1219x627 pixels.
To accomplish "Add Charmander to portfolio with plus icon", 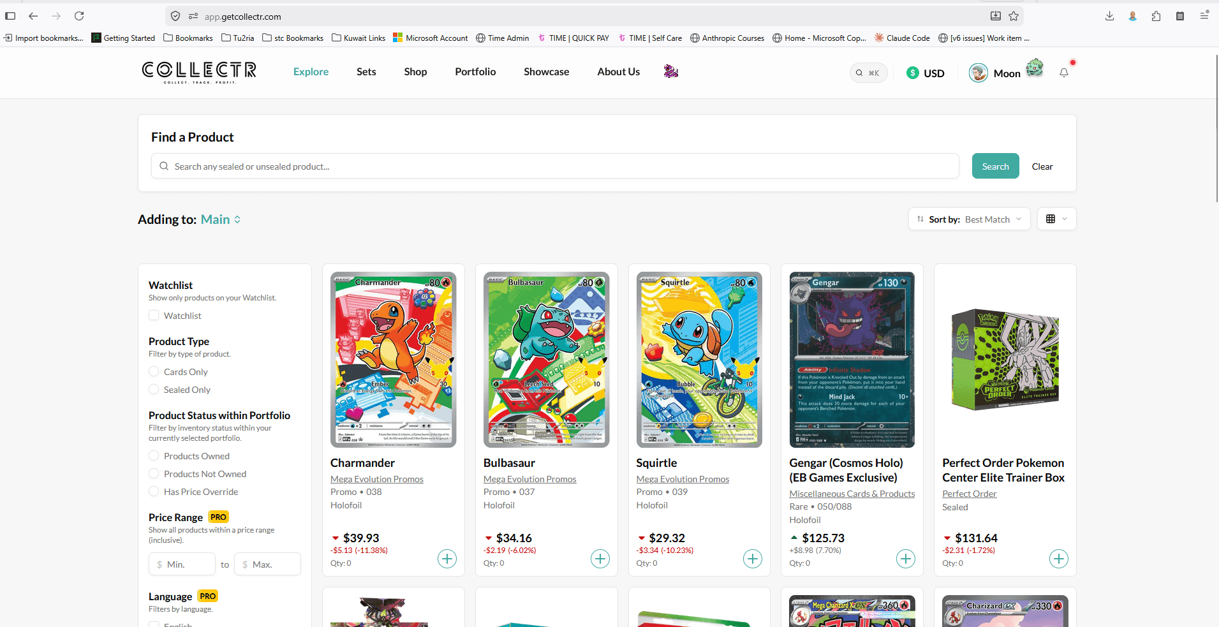I will [x=447, y=559].
